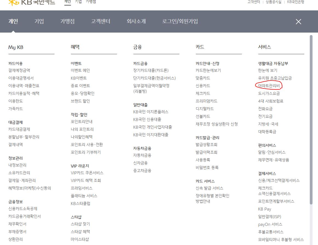Open the 가족카드 page
This screenshot has width=318, height=245.
coord(16,109)
